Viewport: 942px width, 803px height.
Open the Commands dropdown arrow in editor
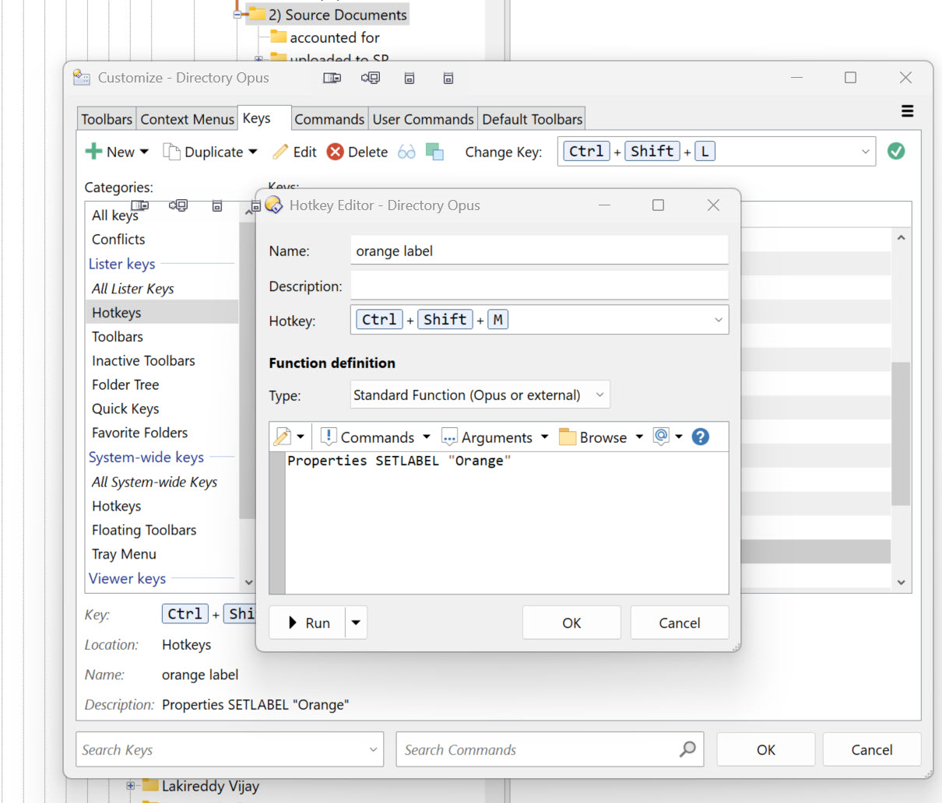(x=426, y=437)
